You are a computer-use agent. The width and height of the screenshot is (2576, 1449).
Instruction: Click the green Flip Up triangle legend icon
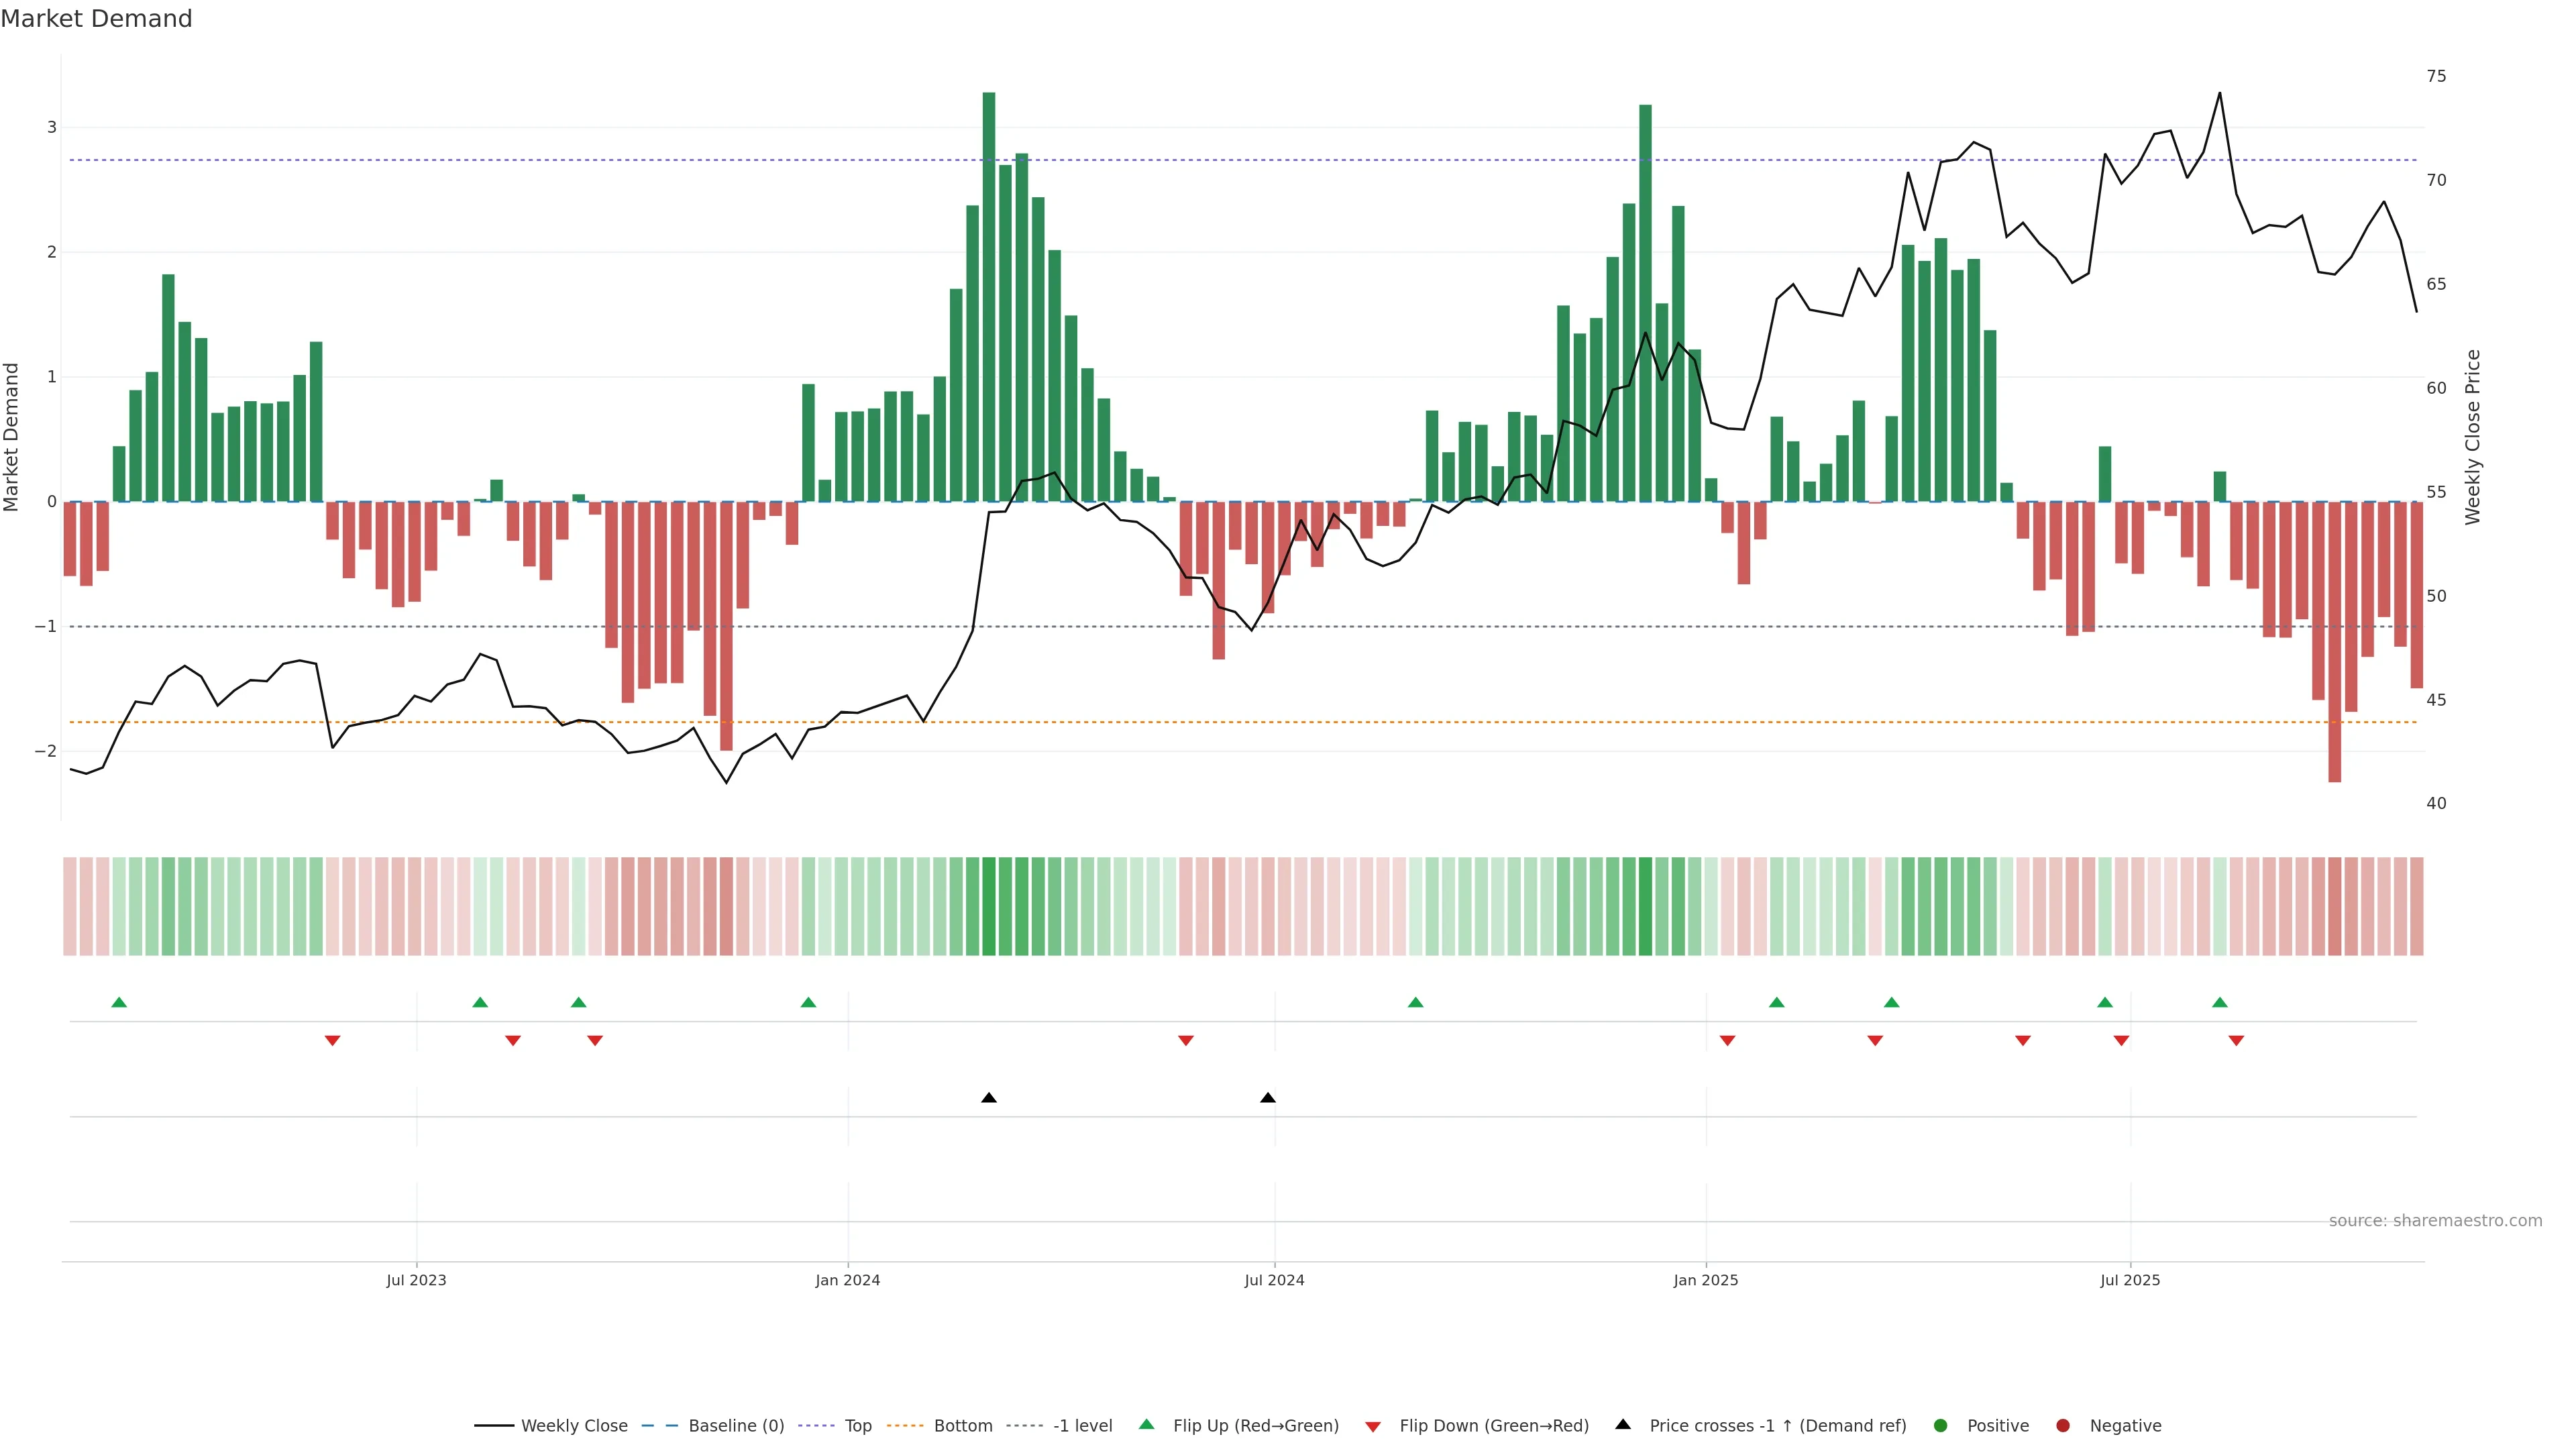point(1146,1424)
